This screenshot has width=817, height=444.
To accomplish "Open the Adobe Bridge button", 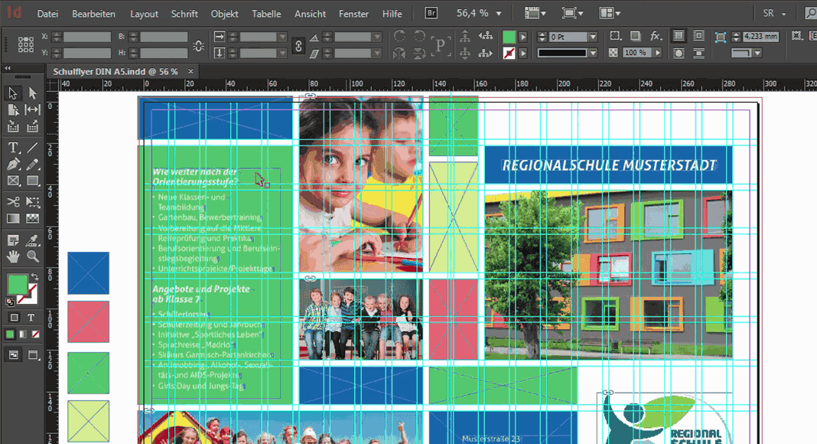I will (431, 14).
